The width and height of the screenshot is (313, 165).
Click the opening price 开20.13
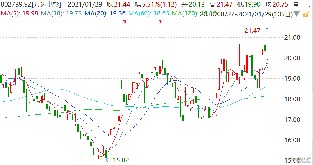[x=193, y=4]
